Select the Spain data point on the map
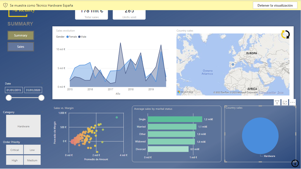This screenshot has height=169, width=301. tap(233, 64)
